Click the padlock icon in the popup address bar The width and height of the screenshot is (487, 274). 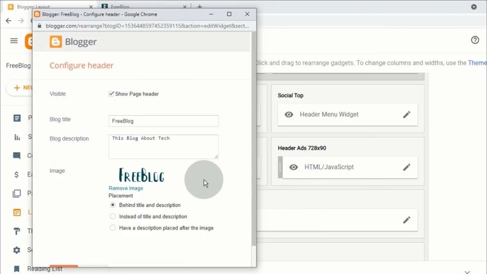39,26
